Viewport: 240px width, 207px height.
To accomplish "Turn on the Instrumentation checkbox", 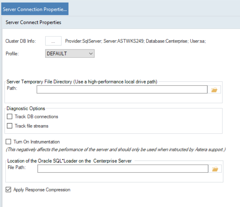I will (x=9, y=142).
